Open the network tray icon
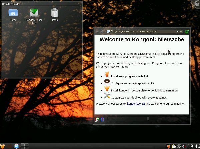The width and height of the screenshot is (200, 149). [179, 146]
